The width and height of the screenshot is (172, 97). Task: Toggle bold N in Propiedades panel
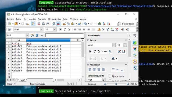click(90, 51)
